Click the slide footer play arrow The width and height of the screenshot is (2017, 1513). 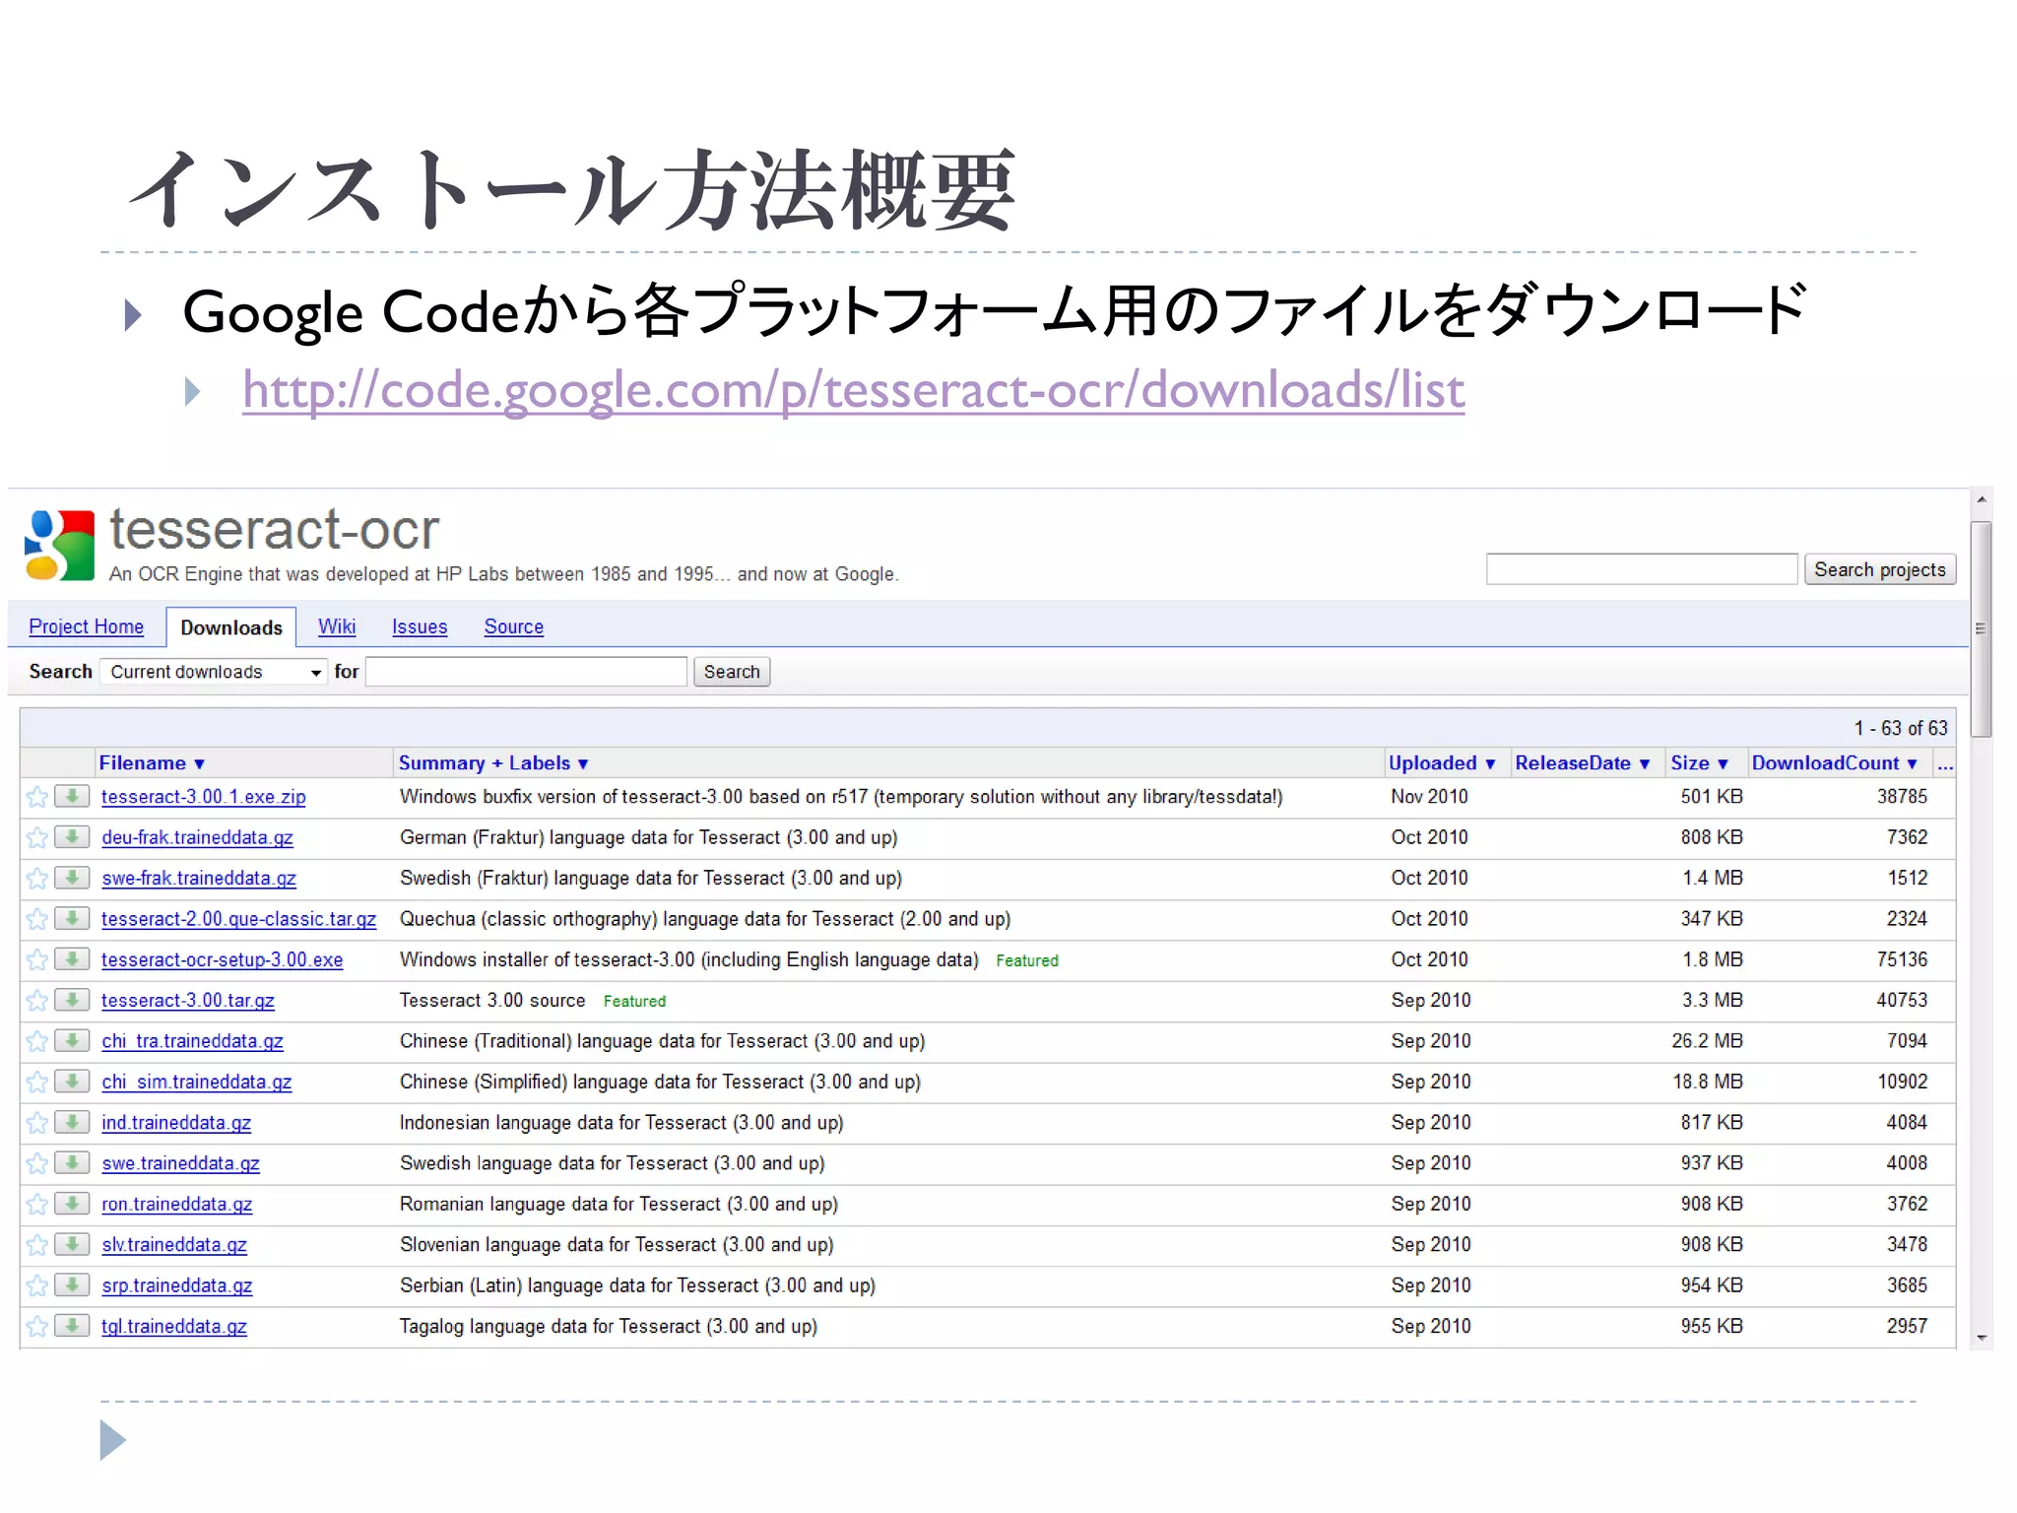click(113, 1441)
